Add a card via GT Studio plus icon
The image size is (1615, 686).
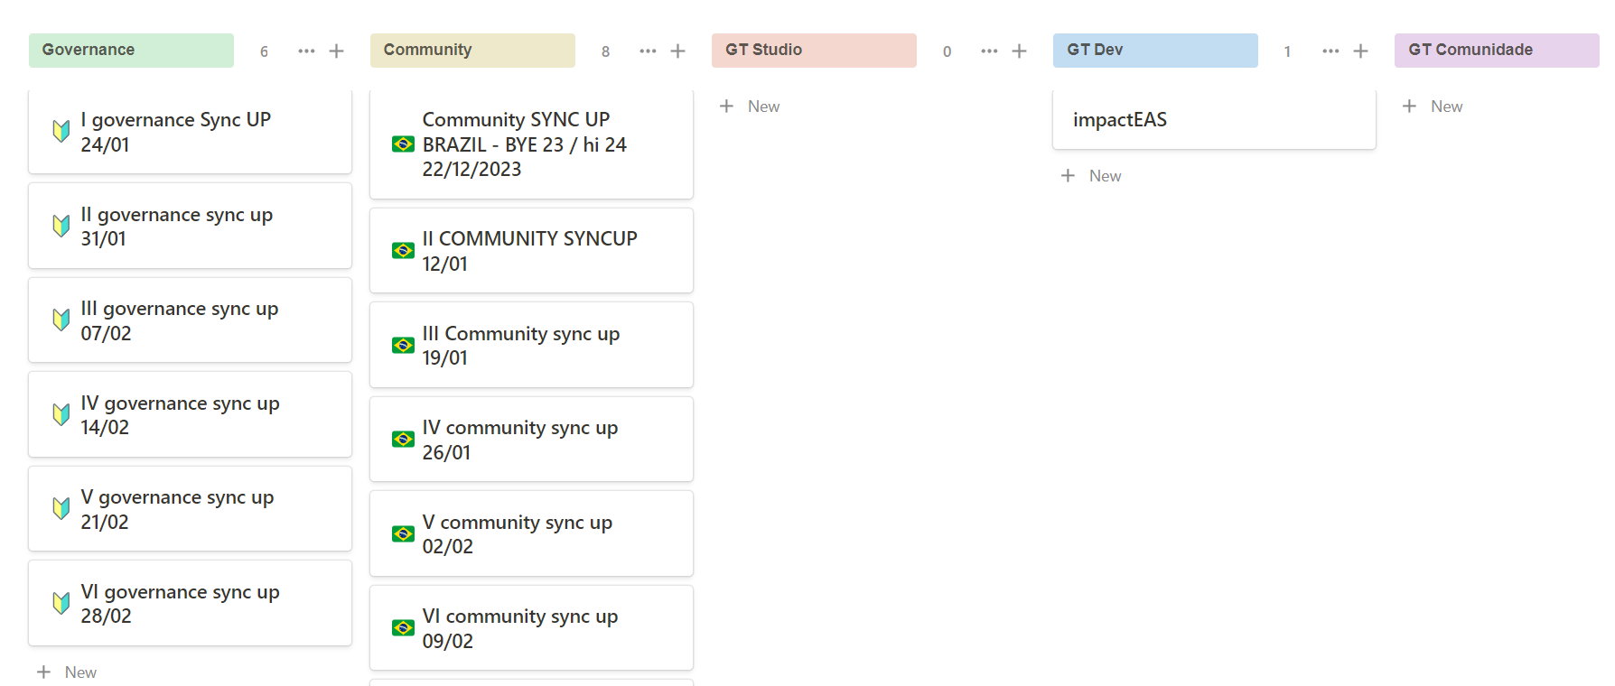tap(1019, 51)
